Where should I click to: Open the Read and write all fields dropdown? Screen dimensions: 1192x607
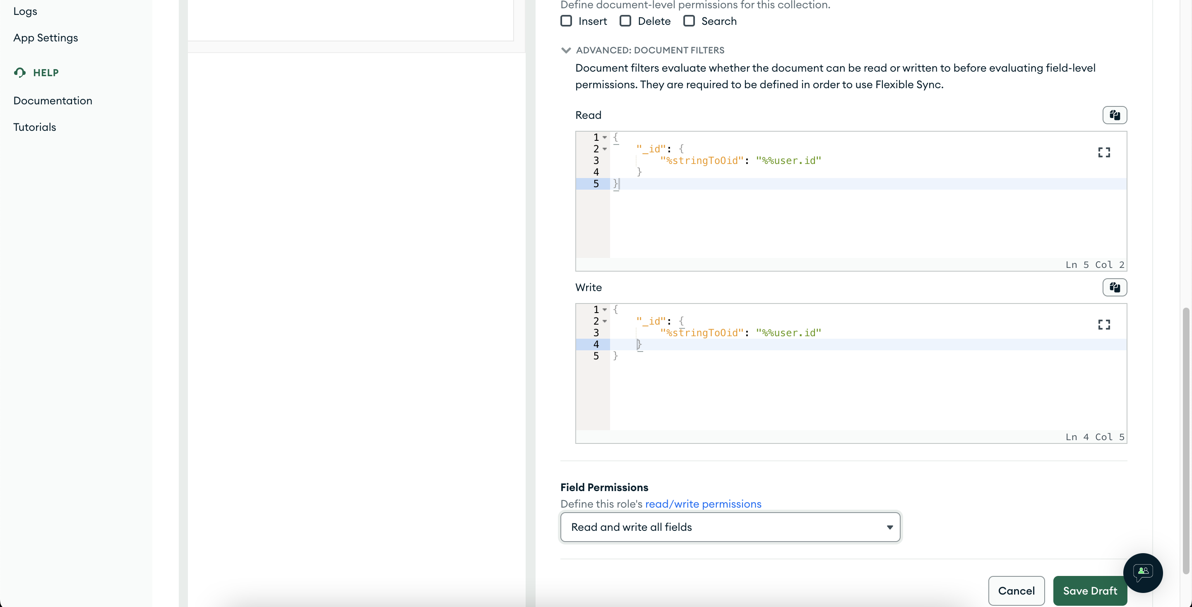tap(730, 527)
